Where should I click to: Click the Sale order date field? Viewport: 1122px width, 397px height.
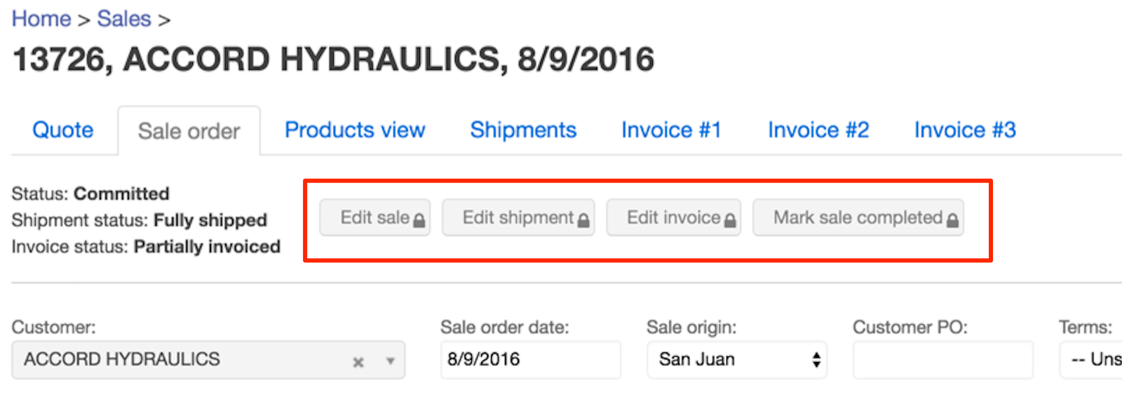pyautogui.click(x=531, y=360)
